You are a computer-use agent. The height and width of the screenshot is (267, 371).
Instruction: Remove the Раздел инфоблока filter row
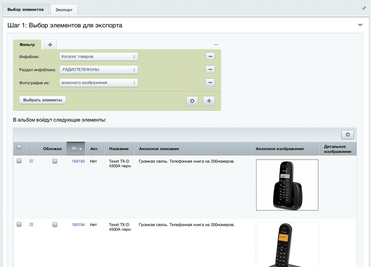(x=210, y=69)
